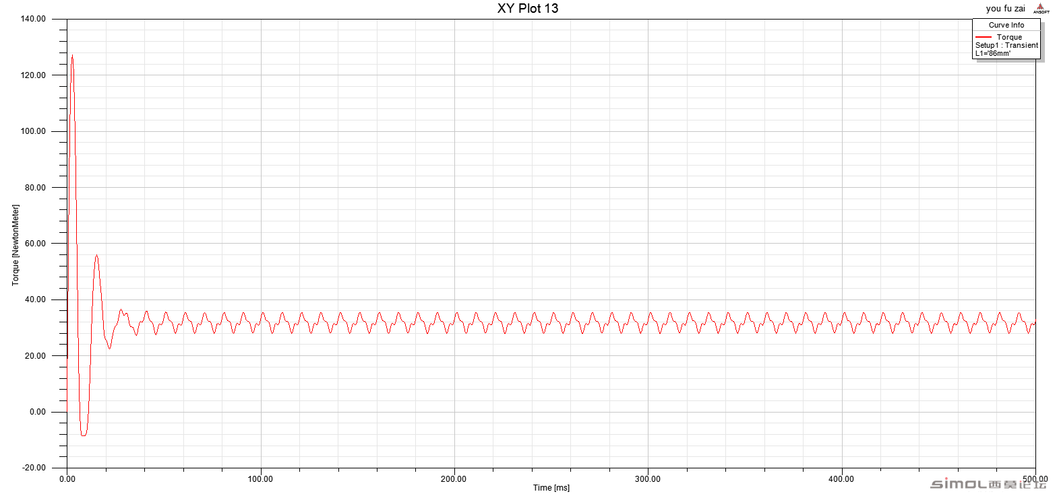Click 'Setup1 : Transient' in the legend

point(1006,45)
